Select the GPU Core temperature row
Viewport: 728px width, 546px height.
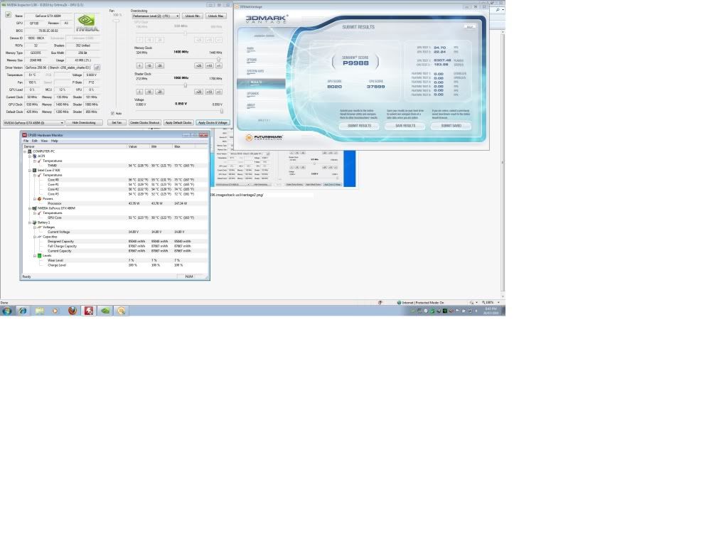114,218
